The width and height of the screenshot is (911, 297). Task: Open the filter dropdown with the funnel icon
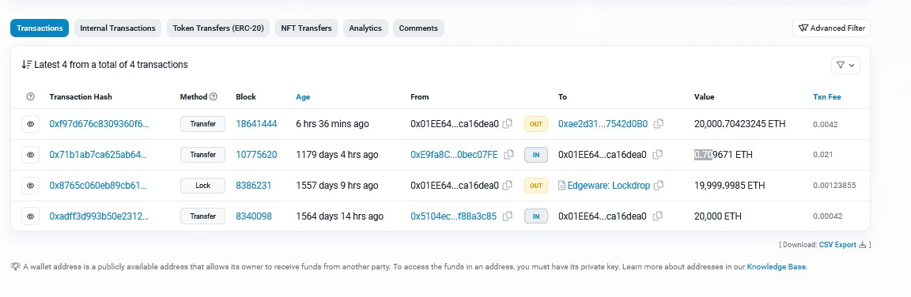click(x=845, y=65)
